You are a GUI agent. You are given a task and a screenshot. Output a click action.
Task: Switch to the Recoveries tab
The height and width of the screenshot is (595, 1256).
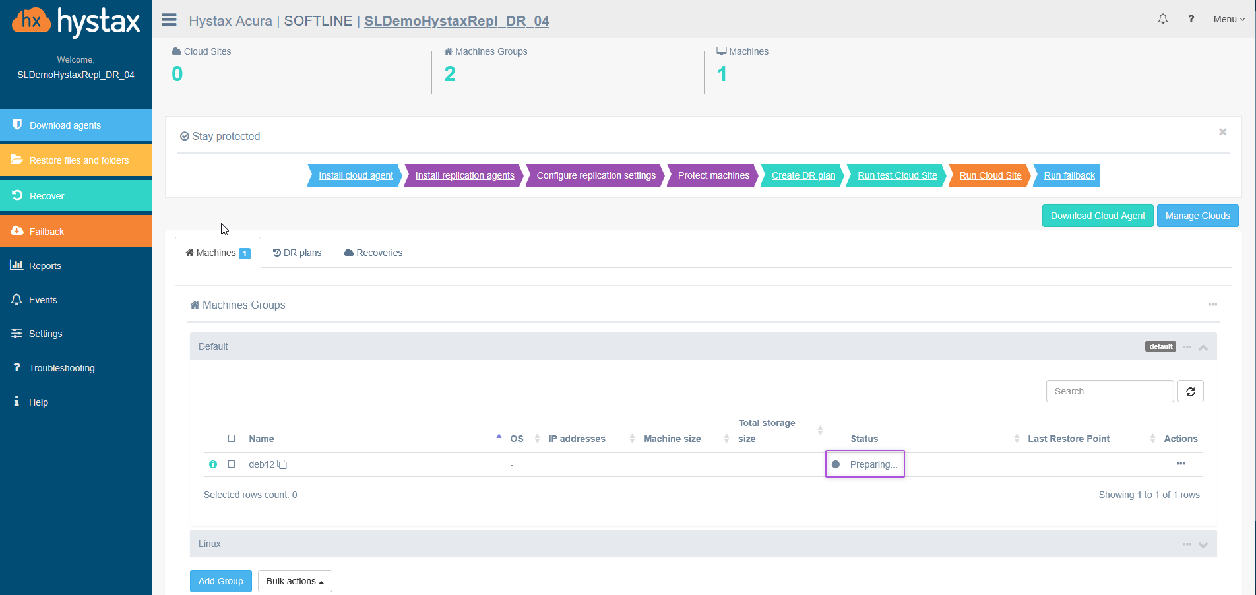tap(373, 253)
